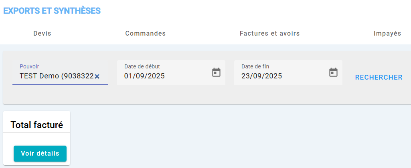The width and height of the screenshot is (411, 168).
Task: Click the Voir détails button
Action: [x=40, y=153]
